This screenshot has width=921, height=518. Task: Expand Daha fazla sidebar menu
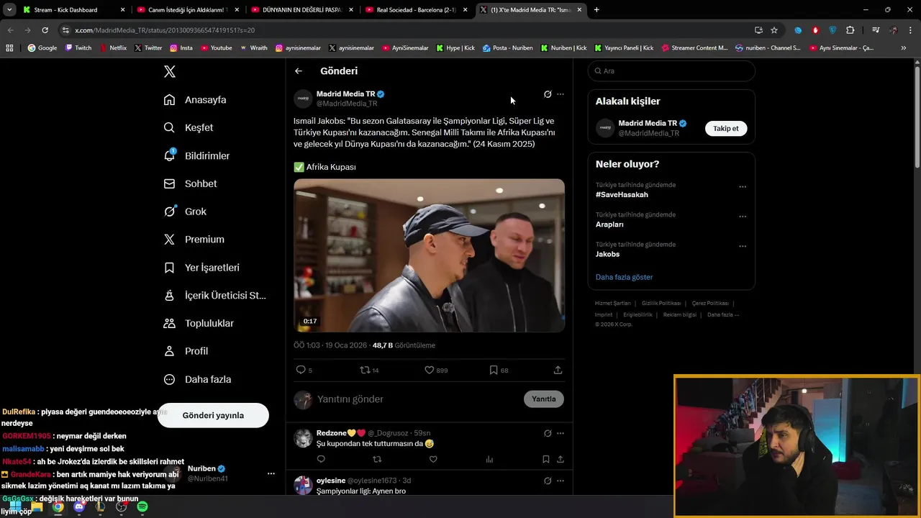(x=197, y=379)
